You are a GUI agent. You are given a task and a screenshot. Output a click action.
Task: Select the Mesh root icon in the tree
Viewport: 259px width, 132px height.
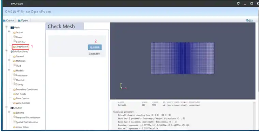coord(12,28)
